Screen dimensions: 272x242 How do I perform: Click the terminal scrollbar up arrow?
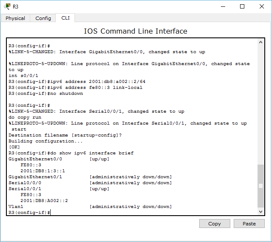261,43
